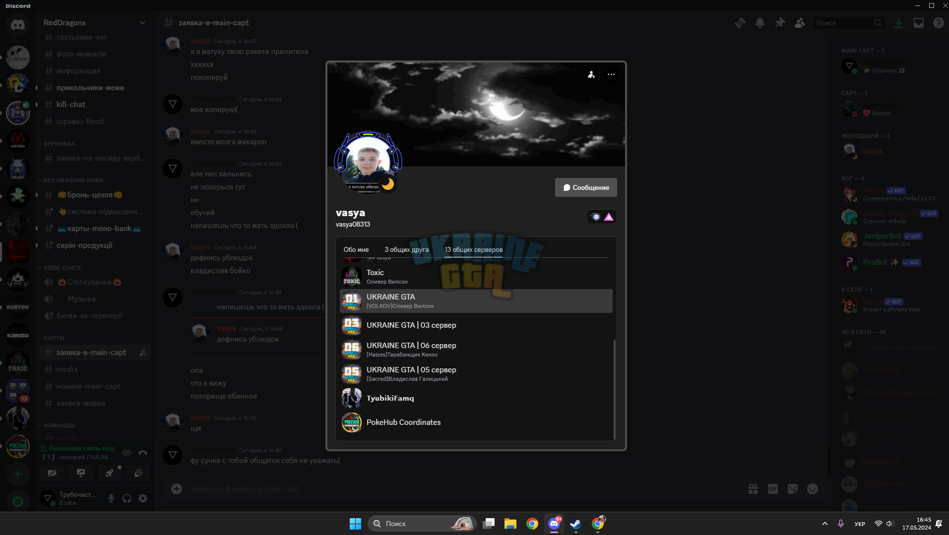The width and height of the screenshot is (949, 535).
Task: Disconnect from voice call icon
Action: click(x=143, y=452)
